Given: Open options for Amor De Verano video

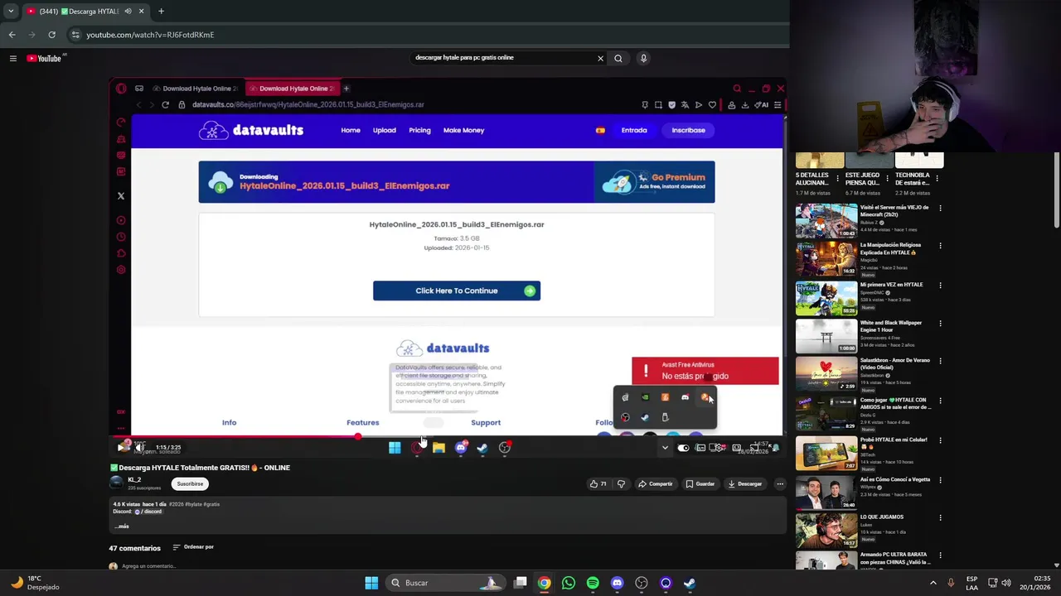Looking at the screenshot, I should pos(940,362).
